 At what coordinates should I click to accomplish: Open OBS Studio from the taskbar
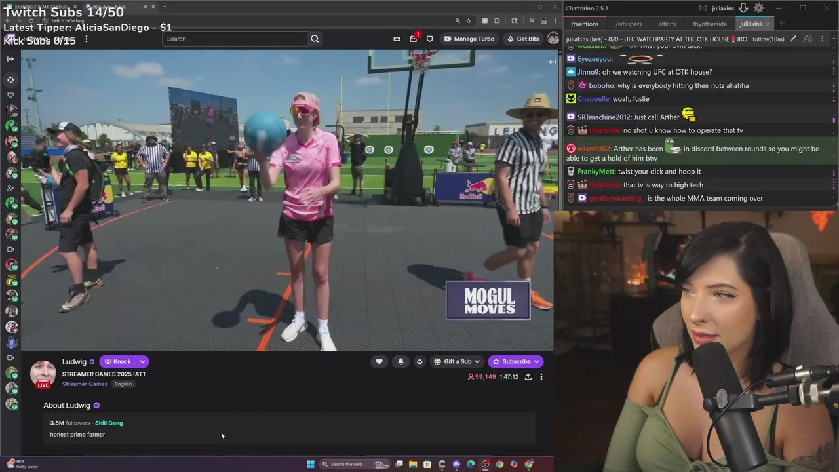pyautogui.click(x=485, y=464)
